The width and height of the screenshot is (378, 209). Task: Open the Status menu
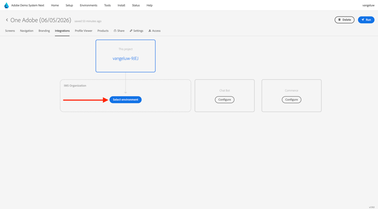pos(136,6)
